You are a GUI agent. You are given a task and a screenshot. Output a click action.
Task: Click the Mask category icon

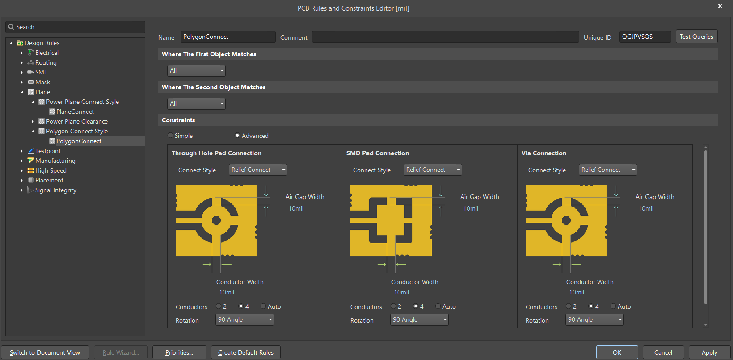[30, 82]
